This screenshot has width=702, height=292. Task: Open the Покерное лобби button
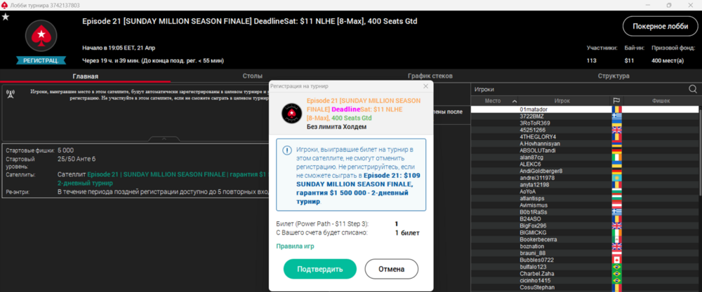click(x=660, y=27)
